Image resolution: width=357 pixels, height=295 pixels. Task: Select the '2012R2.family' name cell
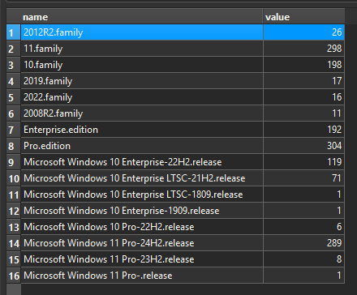pyautogui.click(x=142, y=32)
